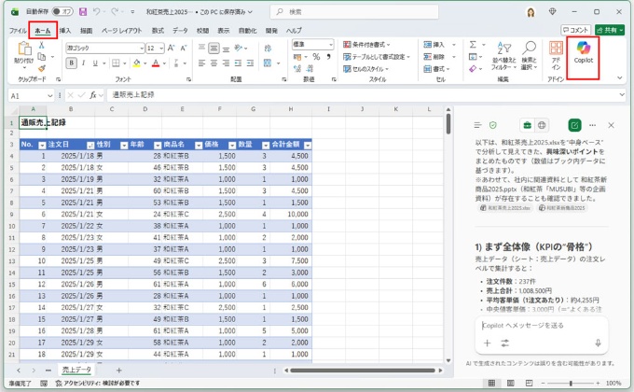Click the Wrap Text icon
Image resolution: width=634 pixels, height=392 pixels.
pyautogui.click(x=268, y=49)
